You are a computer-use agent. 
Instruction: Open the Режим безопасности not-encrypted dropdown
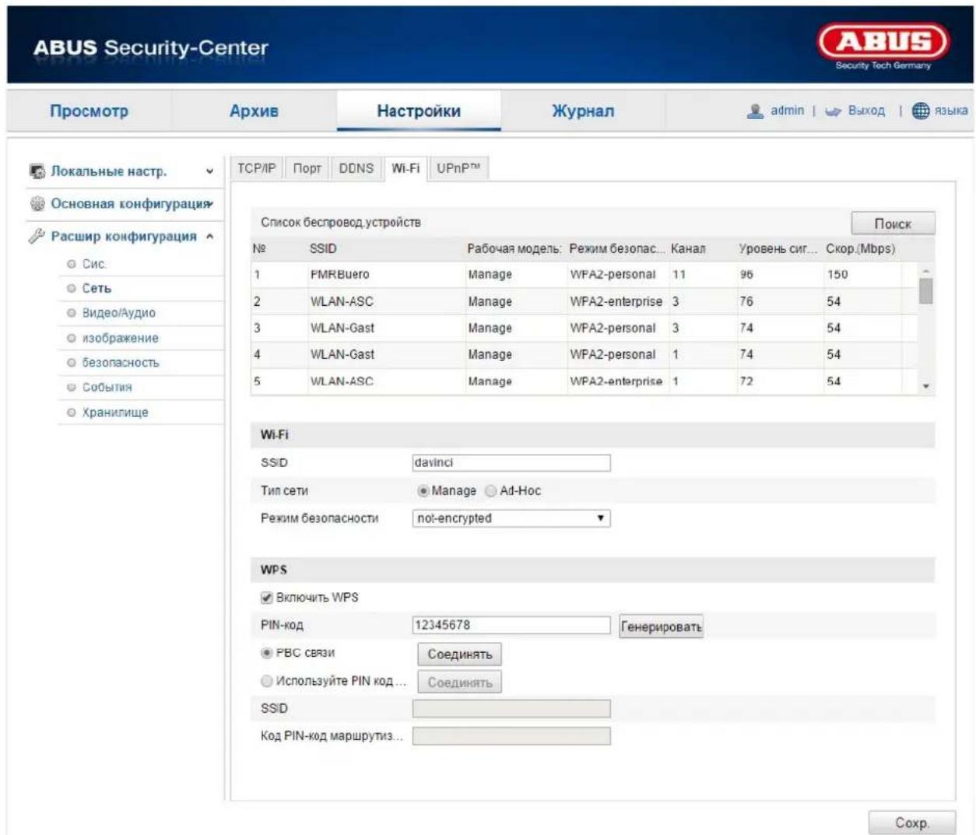(511, 518)
